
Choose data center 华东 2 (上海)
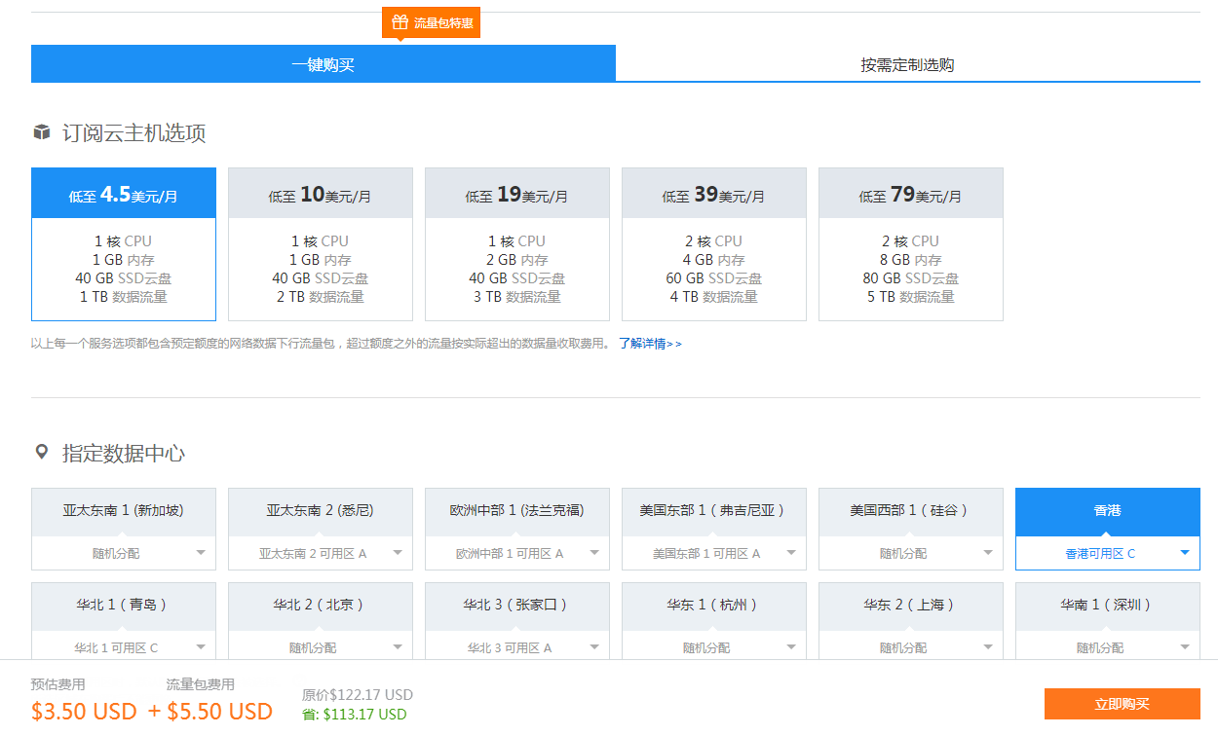911,606
